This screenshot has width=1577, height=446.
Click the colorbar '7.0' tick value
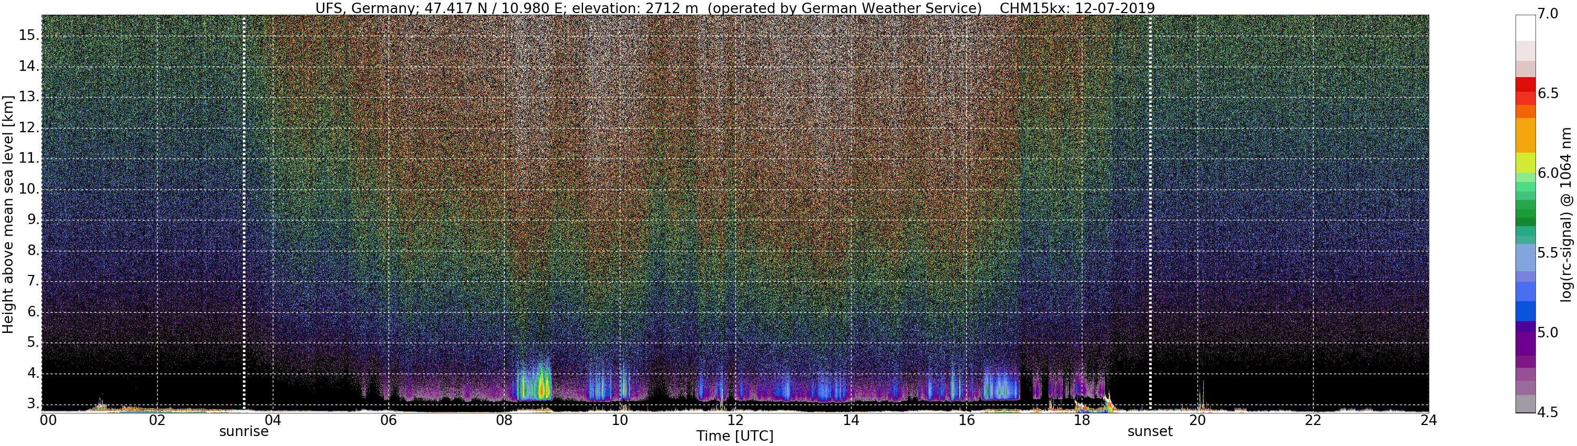click(1548, 14)
